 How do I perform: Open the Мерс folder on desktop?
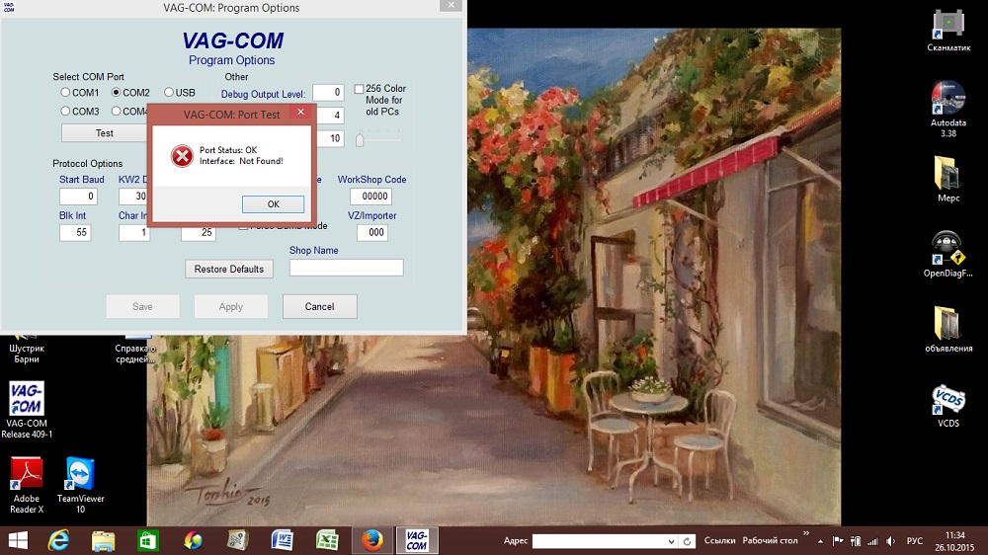pos(948,180)
